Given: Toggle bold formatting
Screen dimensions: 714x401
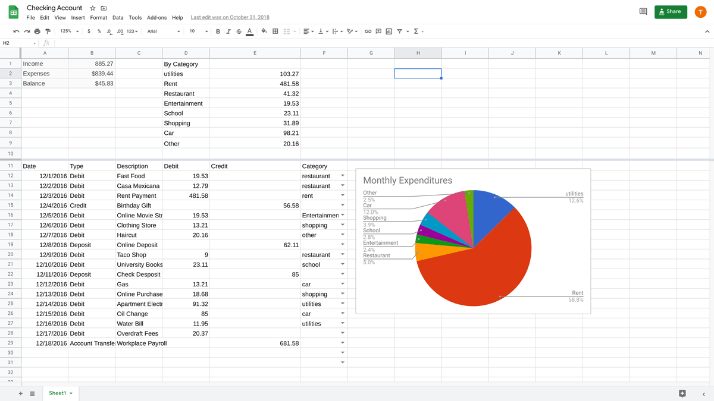Looking at the screenshot, I should tap(218, 31).
